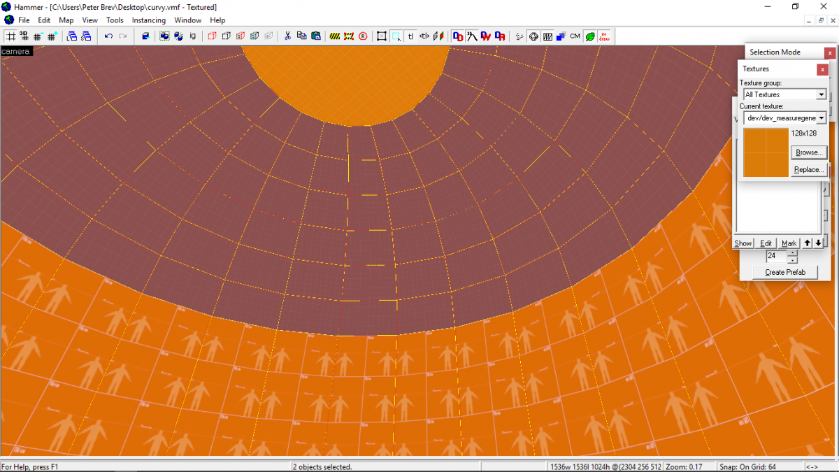Screen dimensions: 839x472
Task: Toggle ignore groups with the ig icon
Action: pos(193,36)
